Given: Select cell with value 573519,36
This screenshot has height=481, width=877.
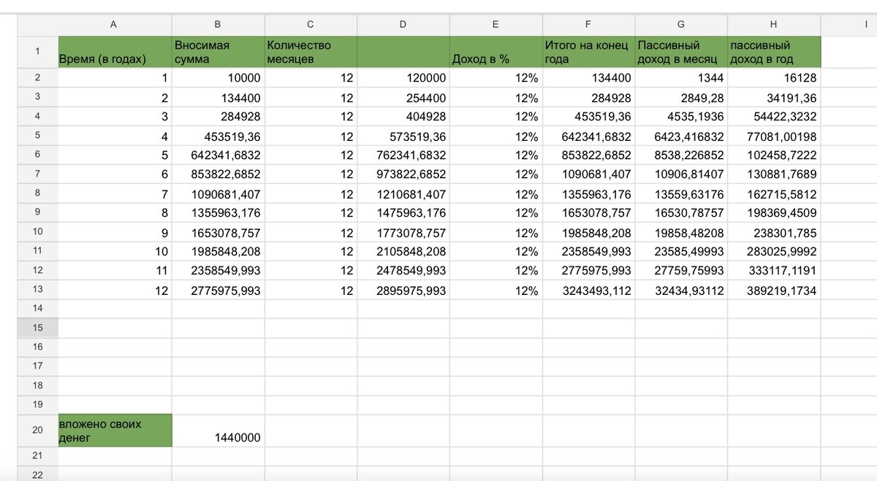Looking at the screenshot, I should (x=403, y=136).
